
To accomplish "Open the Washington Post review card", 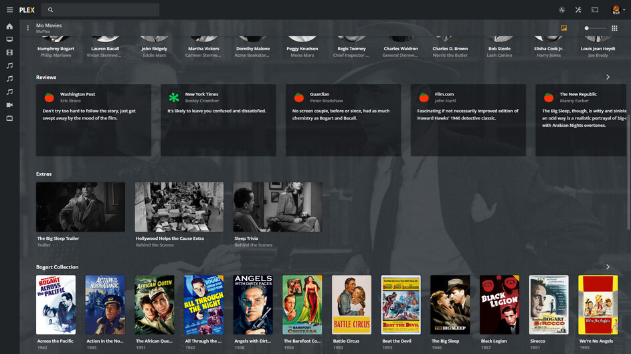I will [x=94, y=120].
